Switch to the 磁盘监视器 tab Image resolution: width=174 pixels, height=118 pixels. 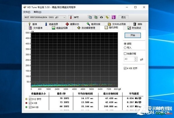[60, 28]
